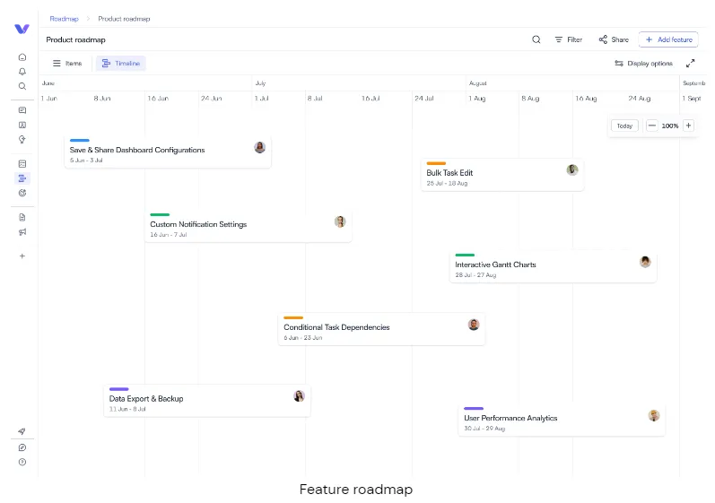
Task: Click the sidebar search magnifier icon
Action: point(22,86)
